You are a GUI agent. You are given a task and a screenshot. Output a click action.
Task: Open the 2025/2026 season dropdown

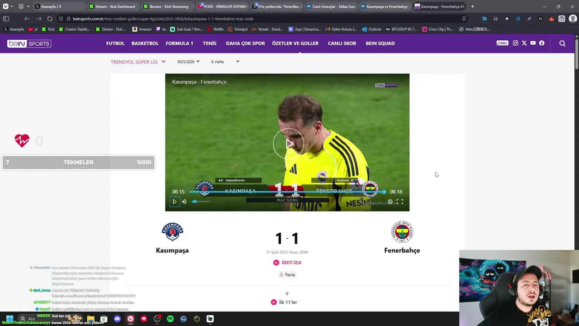pos(188,62)
